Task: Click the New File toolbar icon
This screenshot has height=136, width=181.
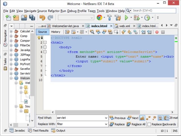Action: pyautogui.click(x=8, y=17)
